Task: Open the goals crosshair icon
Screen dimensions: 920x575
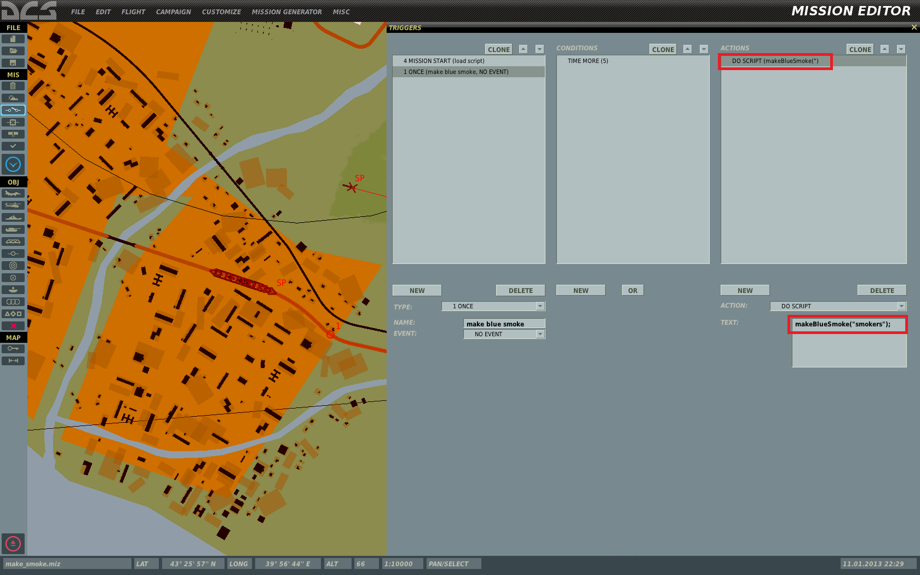Action: [13, 122]
